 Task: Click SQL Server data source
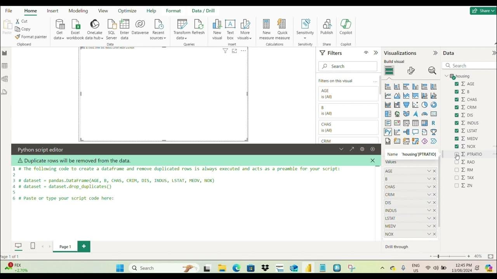click(x=111, y=29)
